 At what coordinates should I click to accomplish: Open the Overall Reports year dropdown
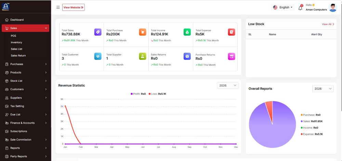click(323, 88)
